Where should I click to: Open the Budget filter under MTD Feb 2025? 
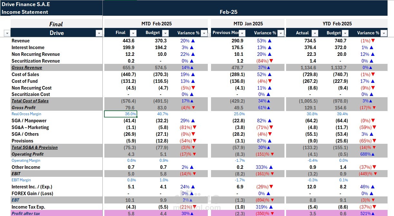[165, 33]
